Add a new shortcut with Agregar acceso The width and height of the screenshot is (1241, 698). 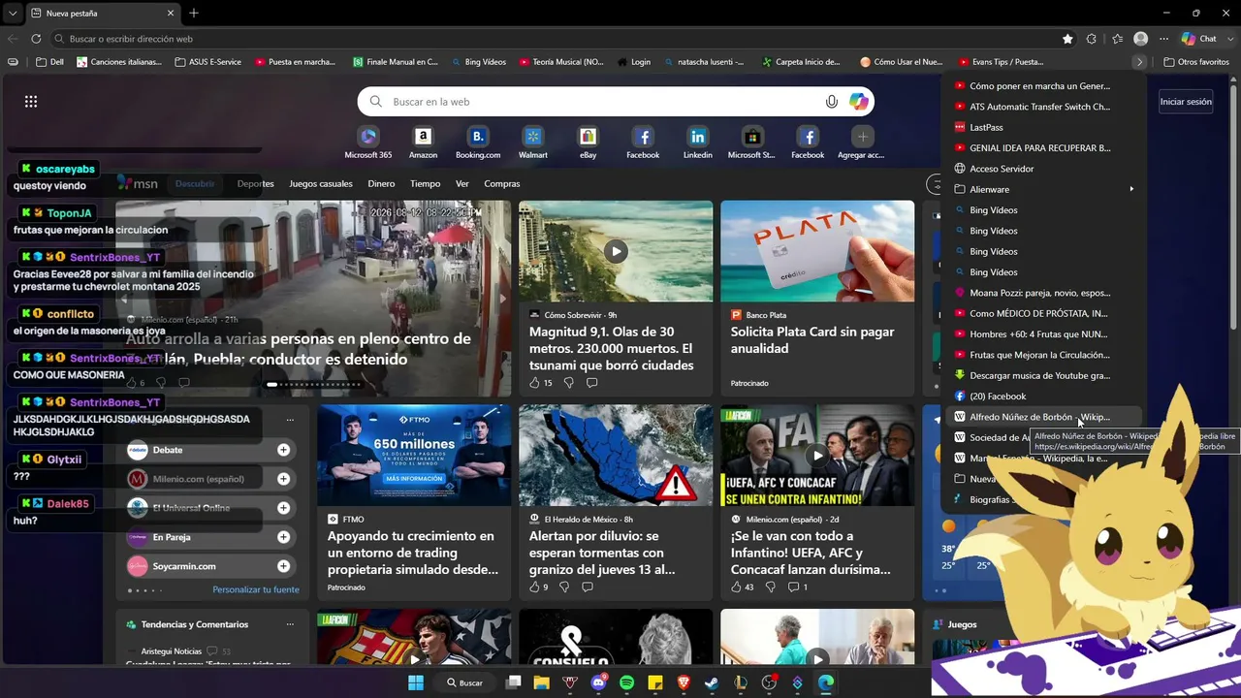(x=862, y=142)
